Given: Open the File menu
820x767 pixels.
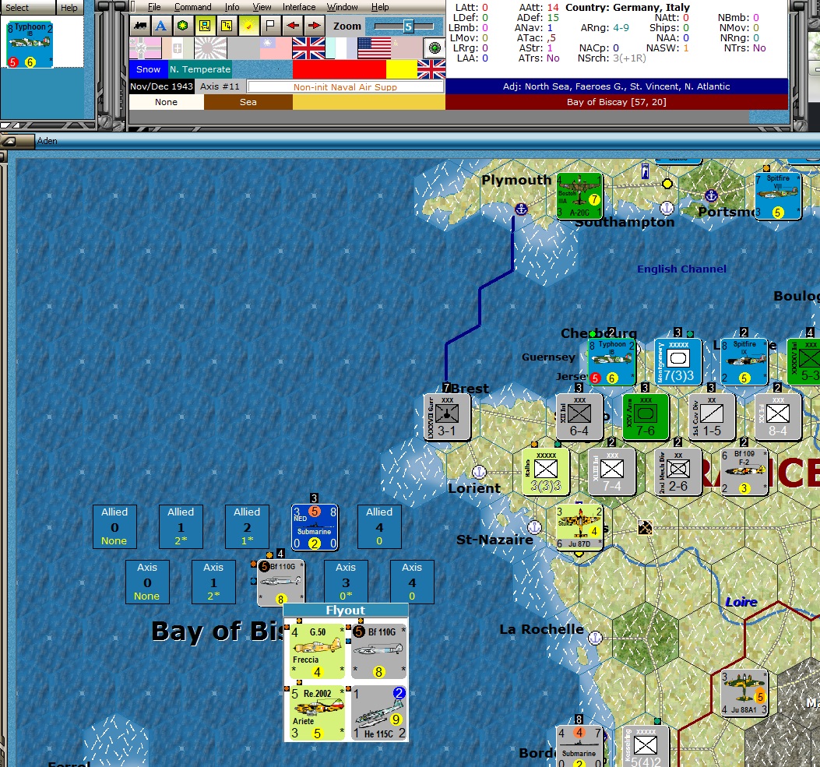Looking at the screenshot, I should pos(153,7).
